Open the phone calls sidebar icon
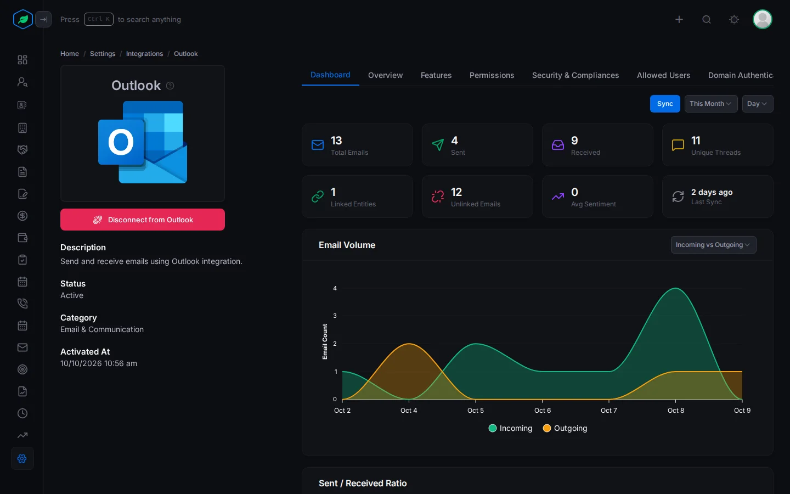This screenshot has width=790, height=494. 22,304
